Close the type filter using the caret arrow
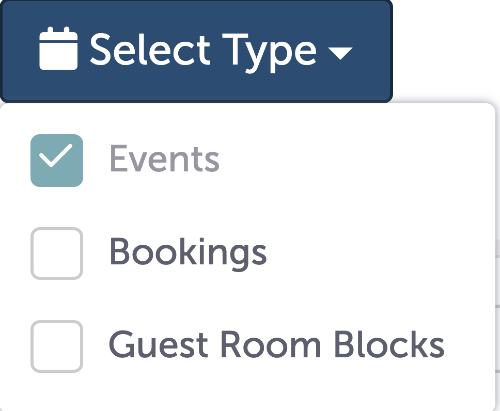 coord(340,53)
